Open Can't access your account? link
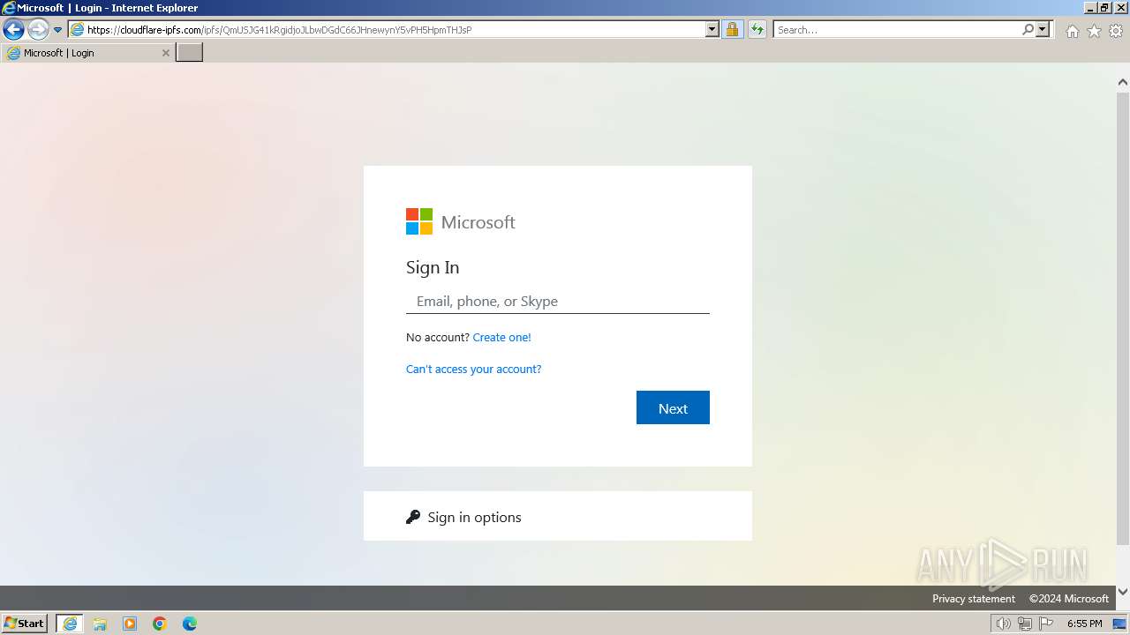Viewport: 1130px width, 635px height. (474, 369)
